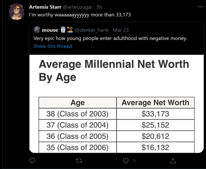Click the moai emoji beside mouse
The image size is (206, 169).
click(63, 30)
